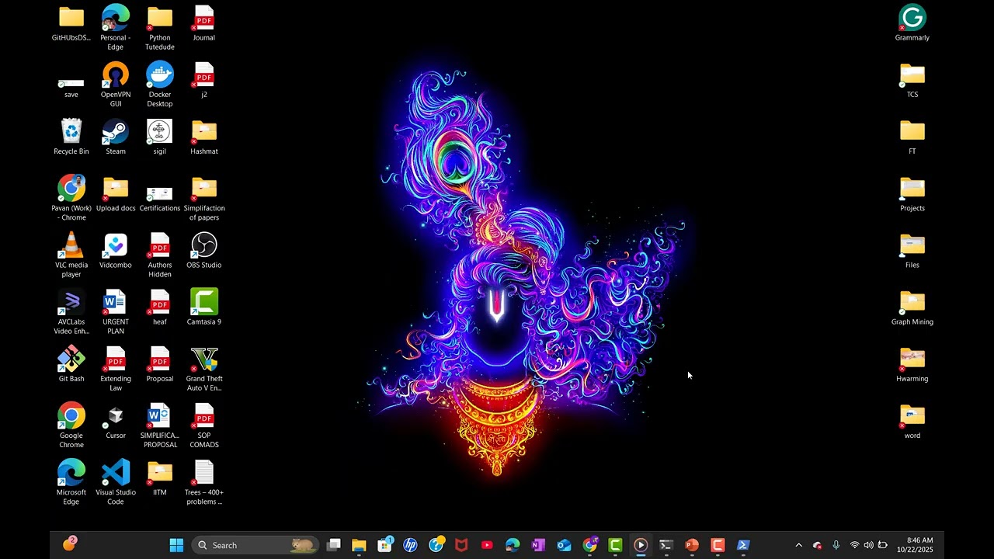This screenshot has height=559, width=994.
Task: Launch Camtasia 9 from desktop
Action: [204, 301]
